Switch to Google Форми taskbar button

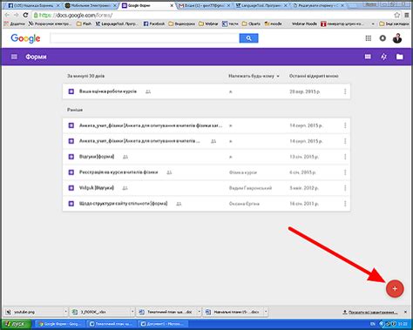point(60,324)
